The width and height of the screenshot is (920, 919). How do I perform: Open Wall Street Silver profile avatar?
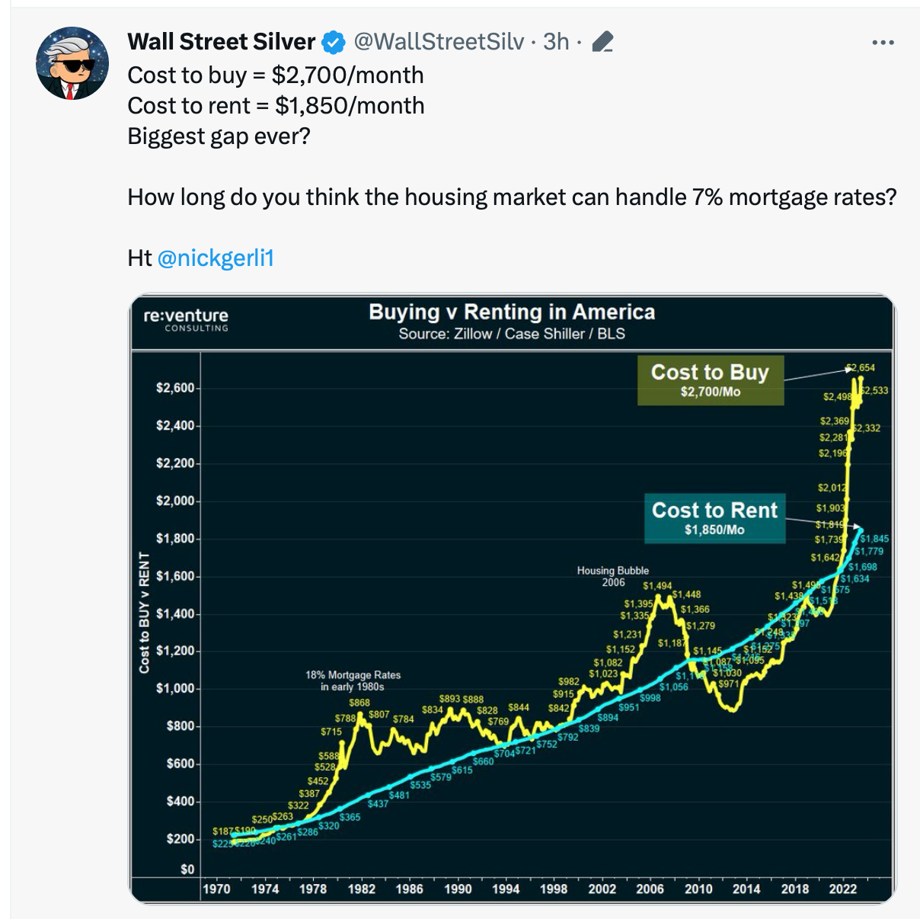click(73, 63)
